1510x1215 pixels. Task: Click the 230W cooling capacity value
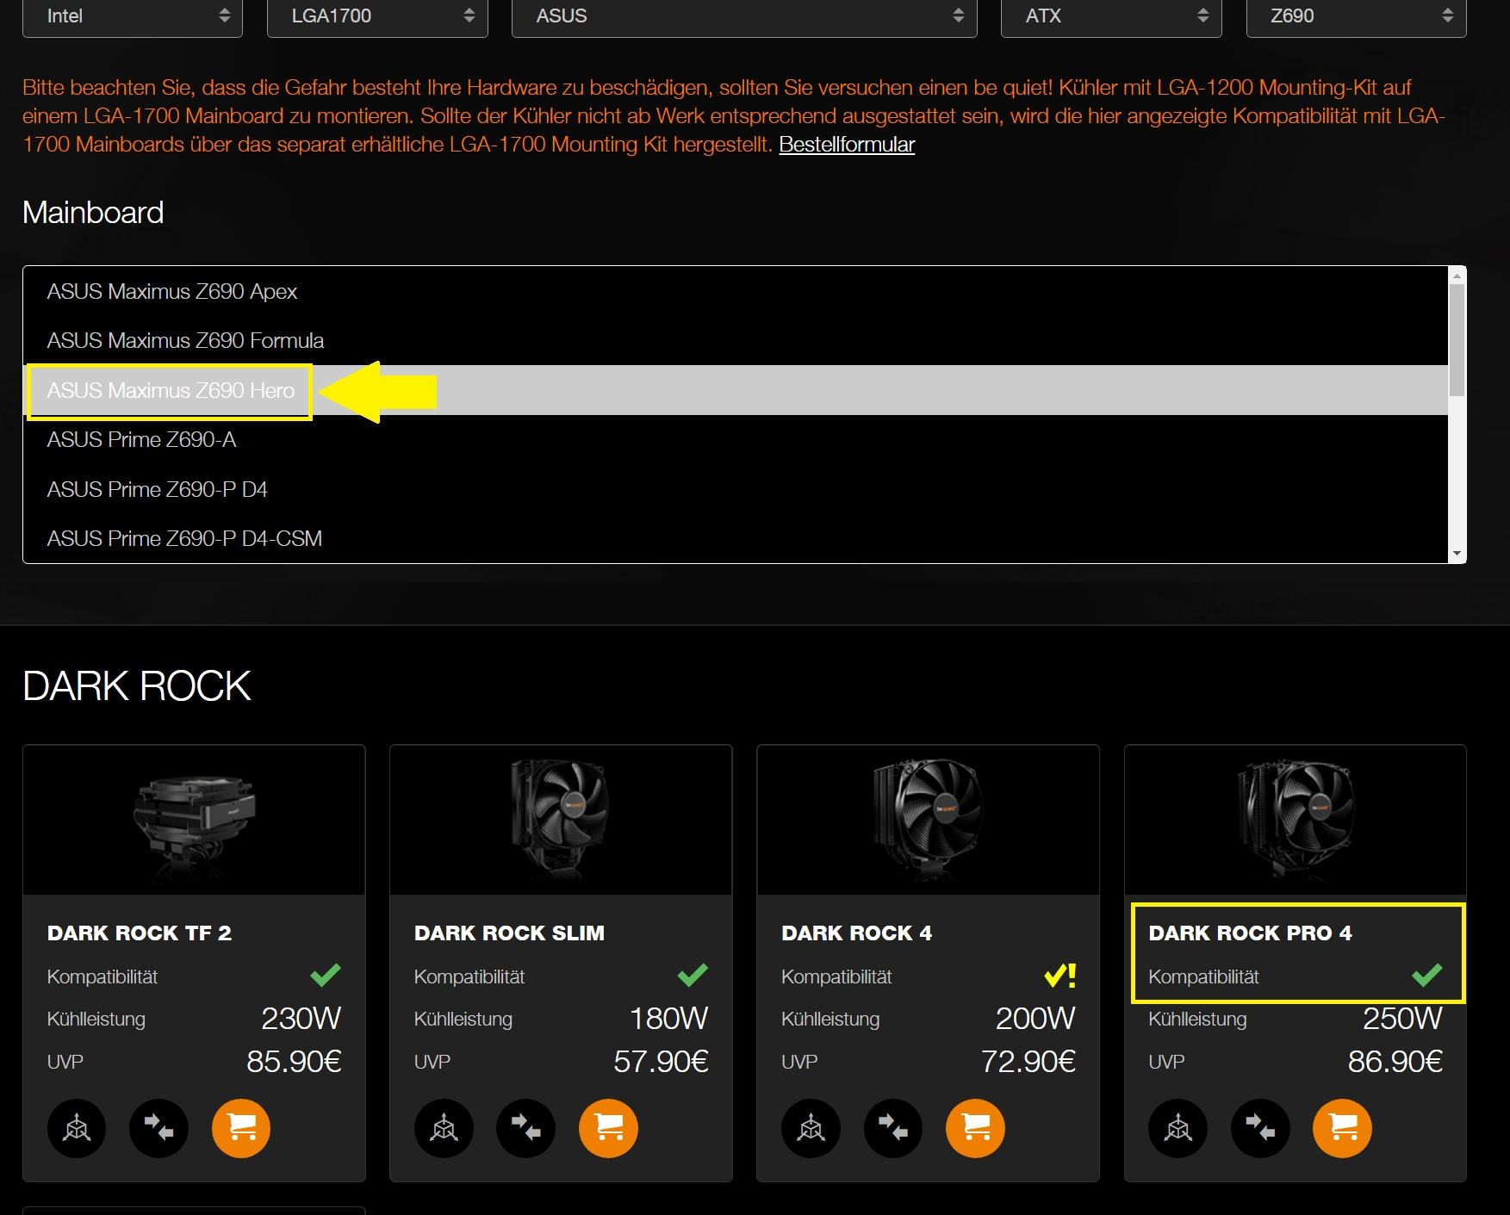click(301, 1019)
